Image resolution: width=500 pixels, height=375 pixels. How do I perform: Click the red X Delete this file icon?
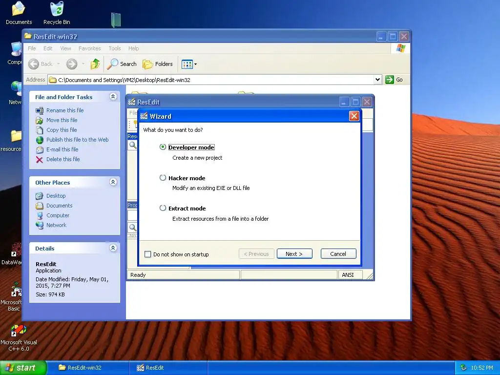pyautogui.click(x=40, y=160)
